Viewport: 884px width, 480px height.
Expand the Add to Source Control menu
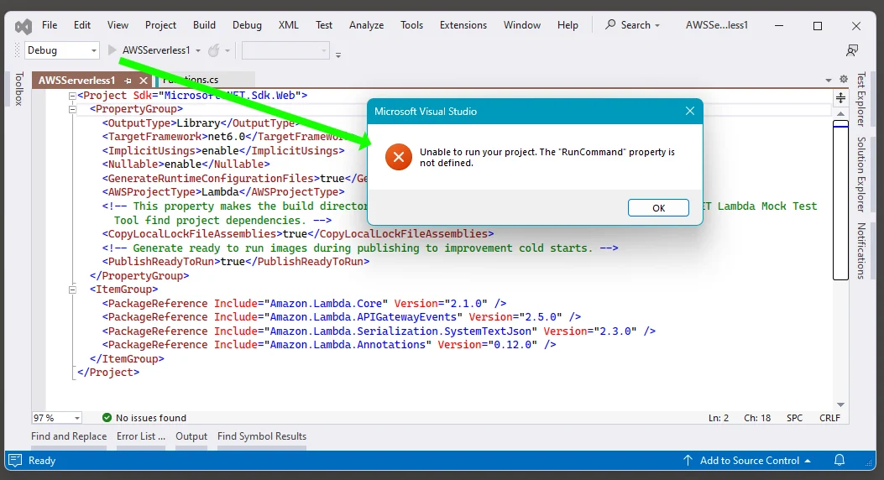pyautogui.click(x=808, y=461)
